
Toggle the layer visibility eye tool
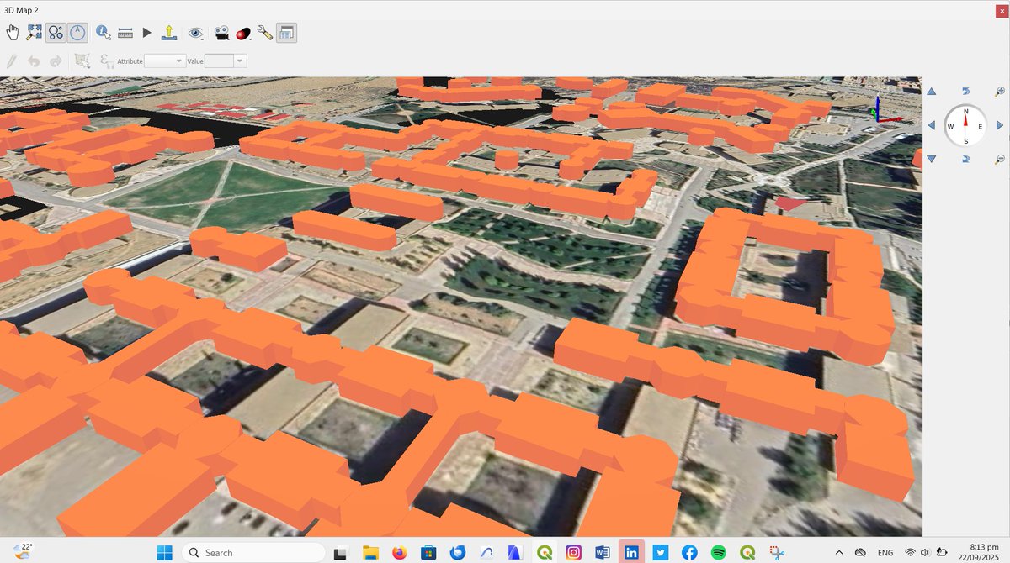click(x=195, y=32)
